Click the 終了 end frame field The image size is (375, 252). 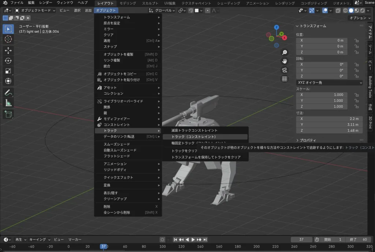point(358,240)
